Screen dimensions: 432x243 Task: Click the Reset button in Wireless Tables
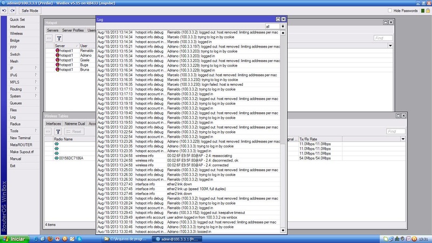pyautogui.click(x=74, y=132)
